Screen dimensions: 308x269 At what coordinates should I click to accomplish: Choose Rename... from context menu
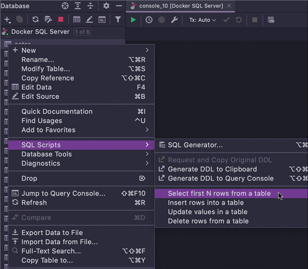pos(81,60)
